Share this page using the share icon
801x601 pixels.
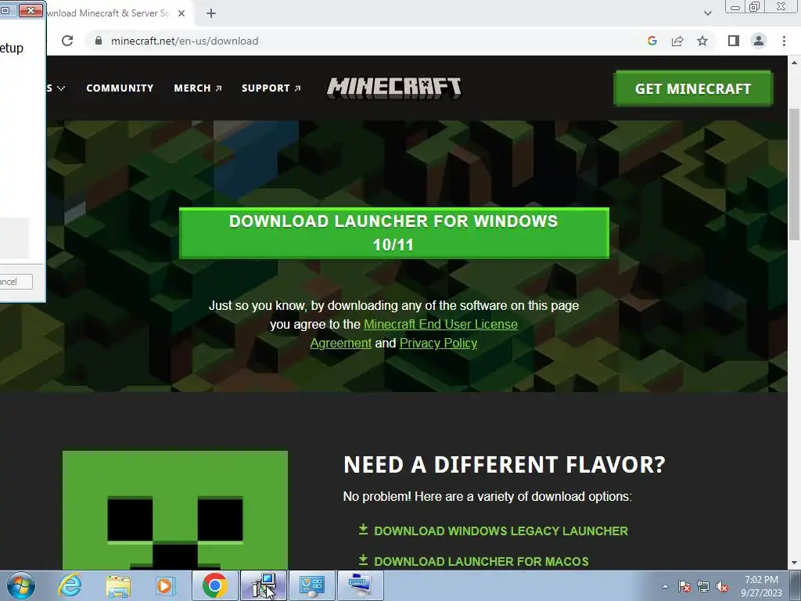click(x=677, y=41)
